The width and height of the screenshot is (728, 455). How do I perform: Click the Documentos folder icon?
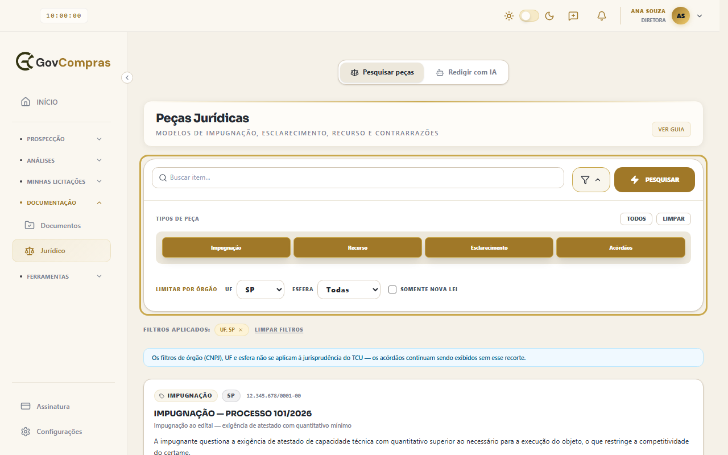(x=30, y=225)
